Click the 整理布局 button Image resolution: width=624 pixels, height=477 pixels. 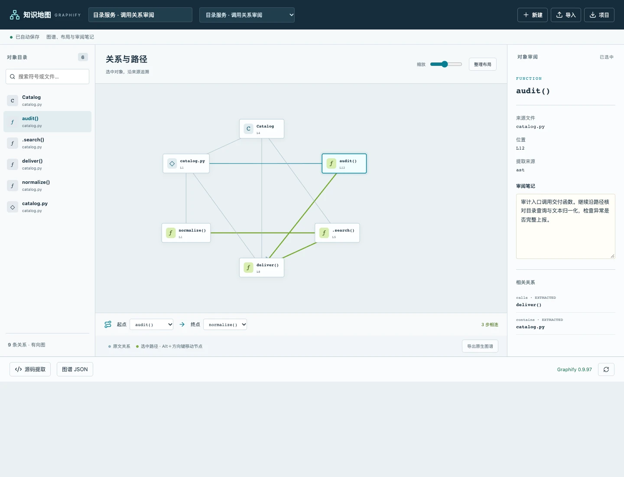483,64
